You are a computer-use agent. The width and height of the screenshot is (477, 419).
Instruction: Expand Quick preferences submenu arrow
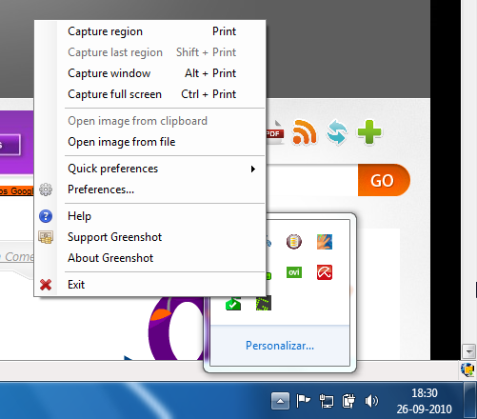(253, 169)
